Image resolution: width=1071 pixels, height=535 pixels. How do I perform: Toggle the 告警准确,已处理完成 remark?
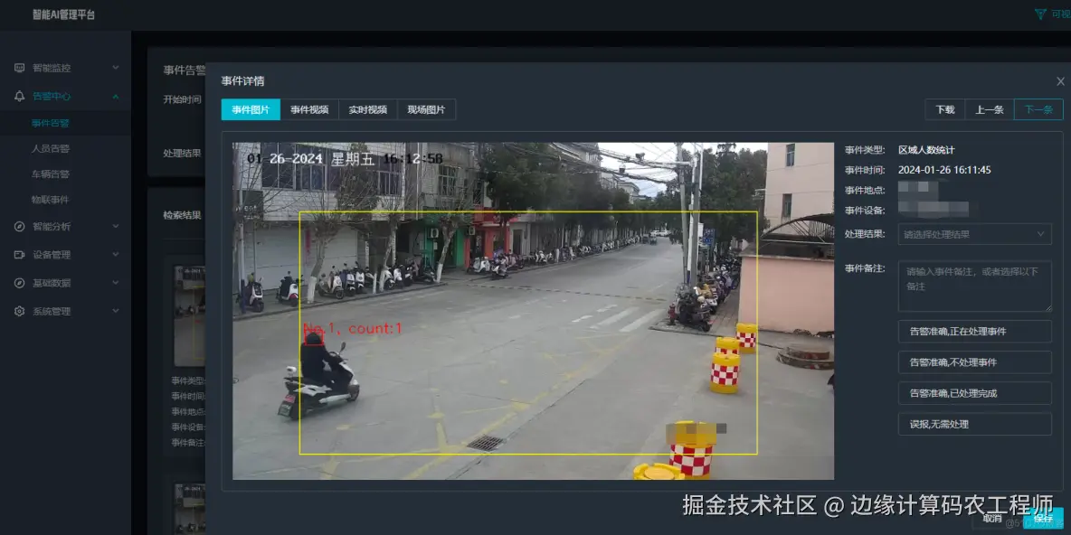(974, 393)
